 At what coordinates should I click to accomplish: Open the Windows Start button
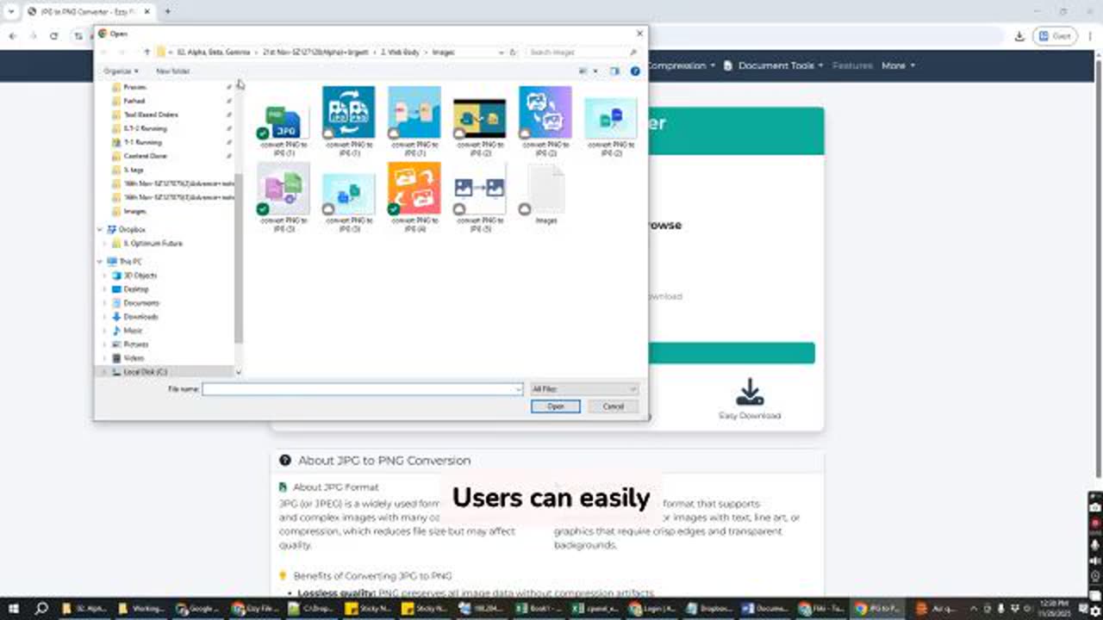(x=14, y=608)
